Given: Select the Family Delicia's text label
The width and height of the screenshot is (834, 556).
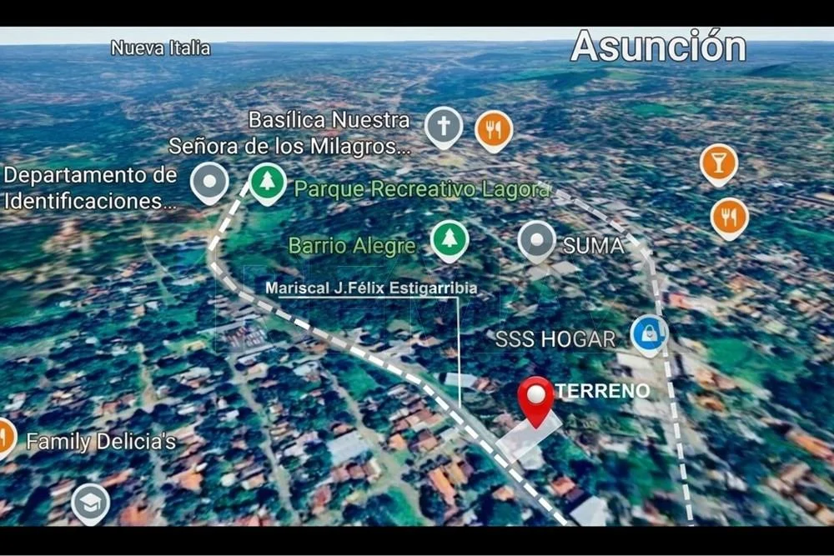Looking at the screenshot, I should point(101,442).
